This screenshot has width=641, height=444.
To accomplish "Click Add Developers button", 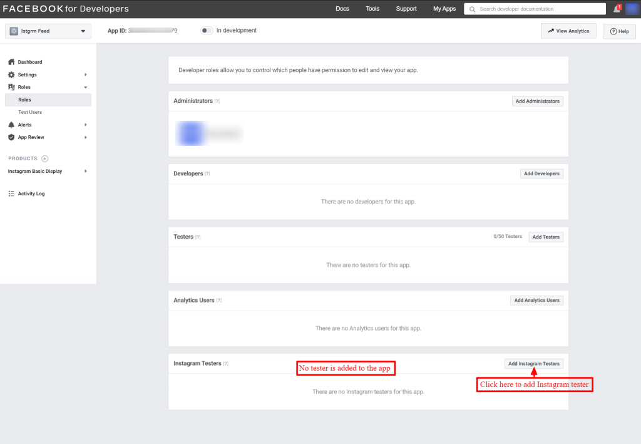I will pyautogui.click(x=541, y=173).
